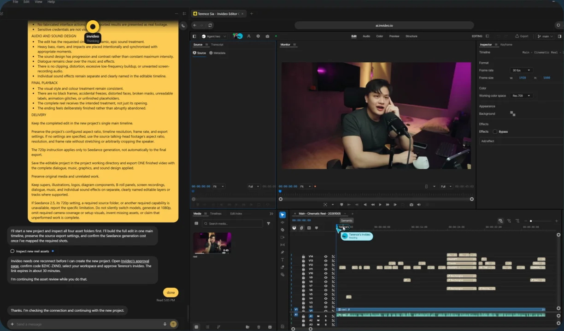
Task: Play the monitor preview
Action: point(380,205)
